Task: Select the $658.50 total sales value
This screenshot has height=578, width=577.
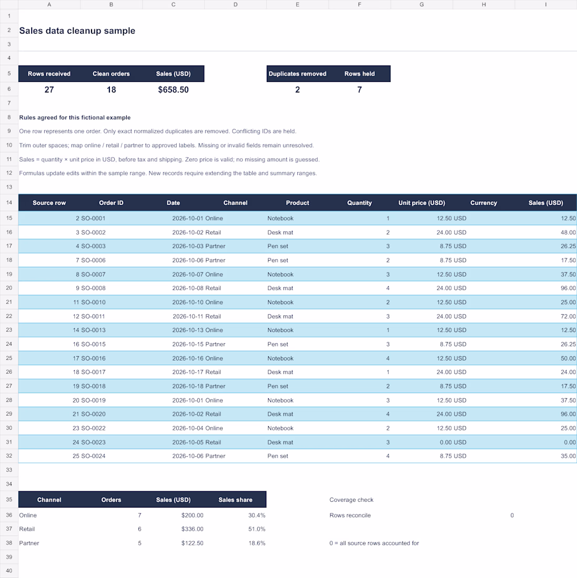Action: click(174, 89)
